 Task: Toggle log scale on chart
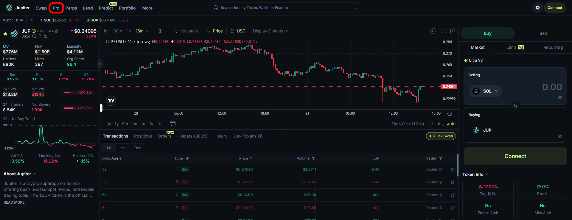point(441,124)
